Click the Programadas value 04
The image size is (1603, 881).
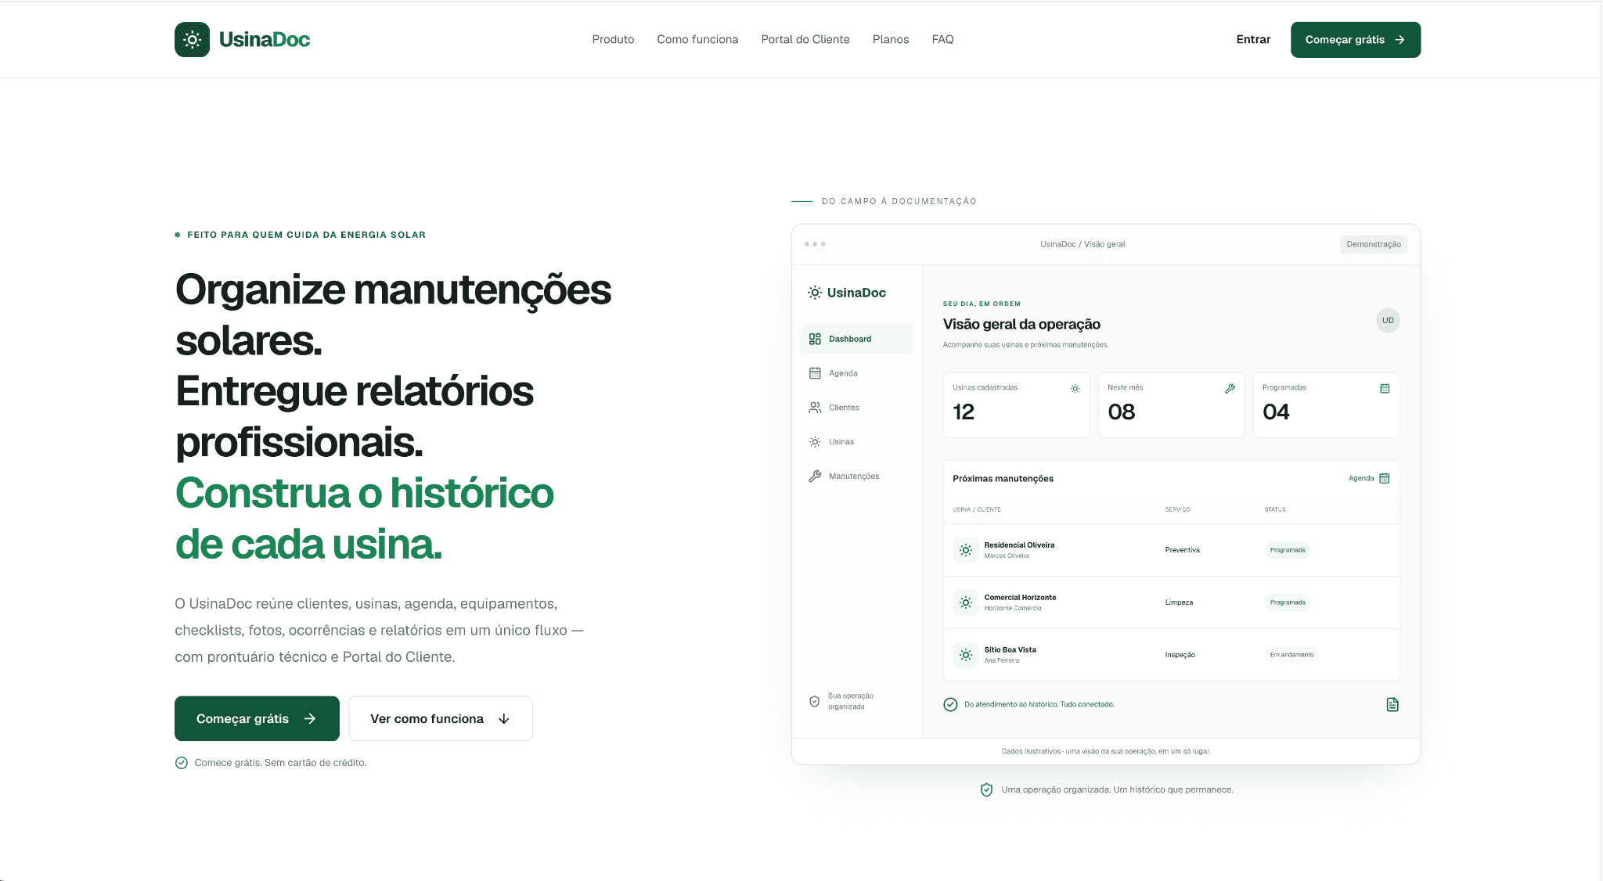1276,412
